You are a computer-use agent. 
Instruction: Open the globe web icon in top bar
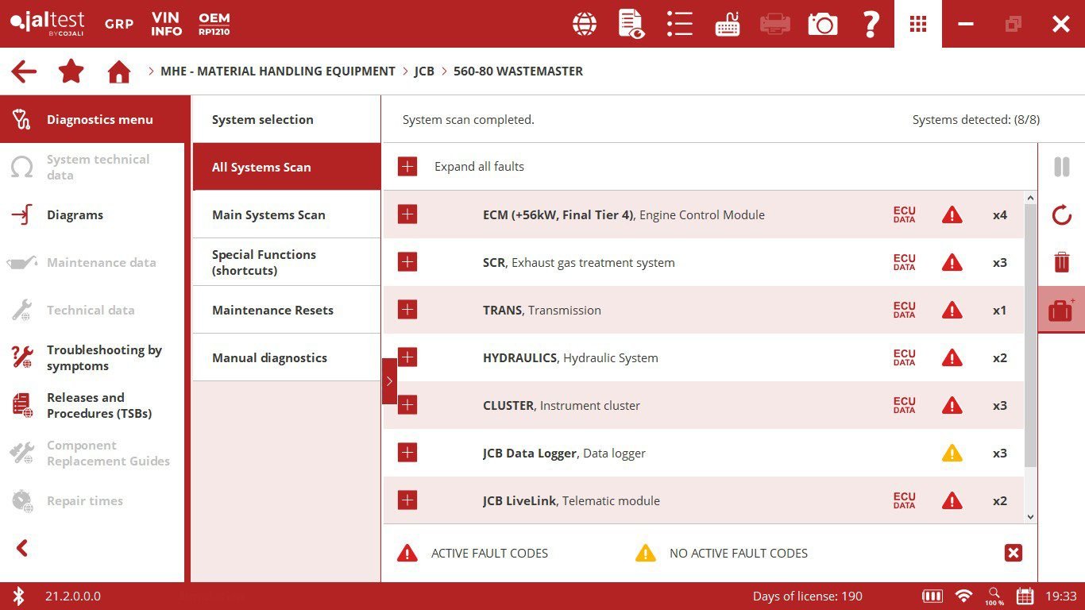click(x=585, y=24)
